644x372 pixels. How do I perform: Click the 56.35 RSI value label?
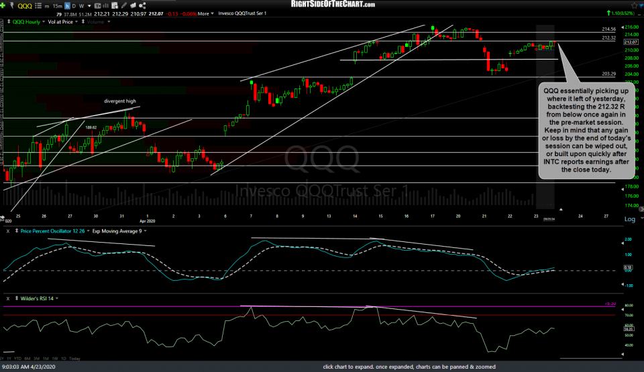629,329
